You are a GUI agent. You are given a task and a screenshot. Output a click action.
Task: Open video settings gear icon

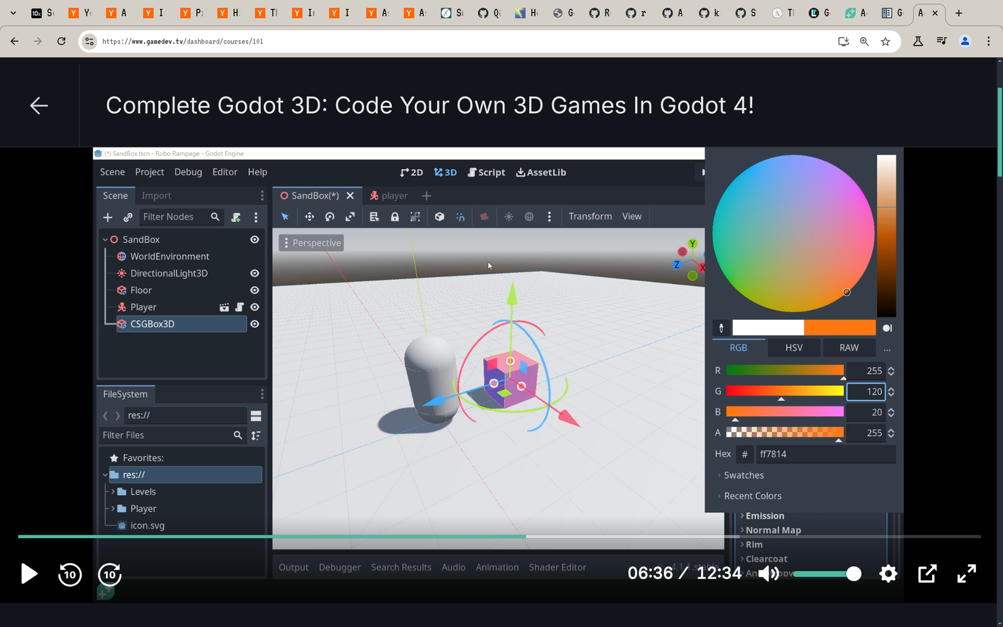(x=888, y=574)
